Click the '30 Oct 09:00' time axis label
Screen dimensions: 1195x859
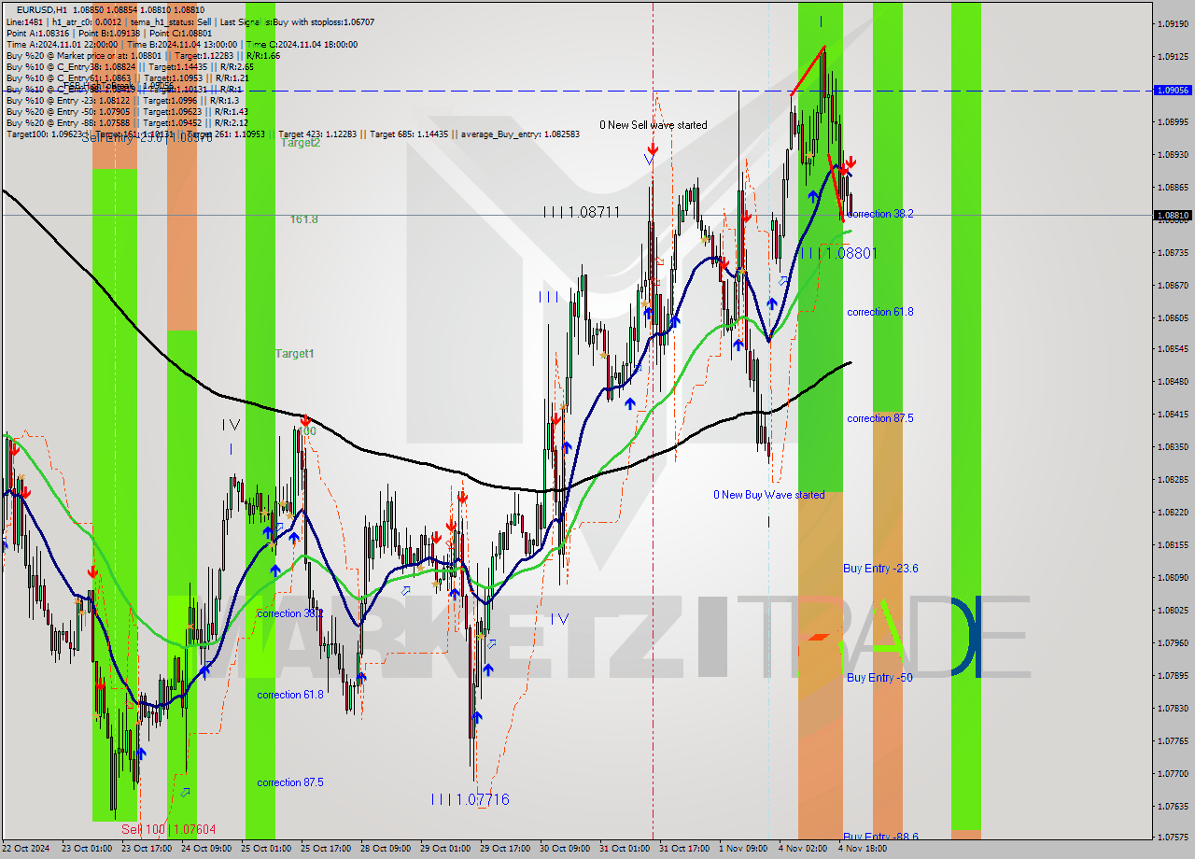click(565, 849)
